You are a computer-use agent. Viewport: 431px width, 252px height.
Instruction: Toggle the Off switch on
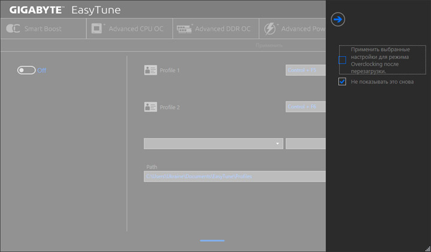26,70
